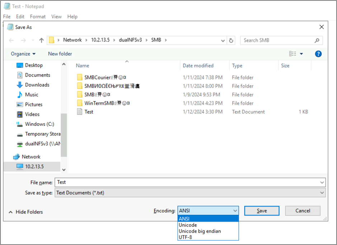Click the Save button
The width and height of the screenshot is (337, 245).
coord(262,211)
